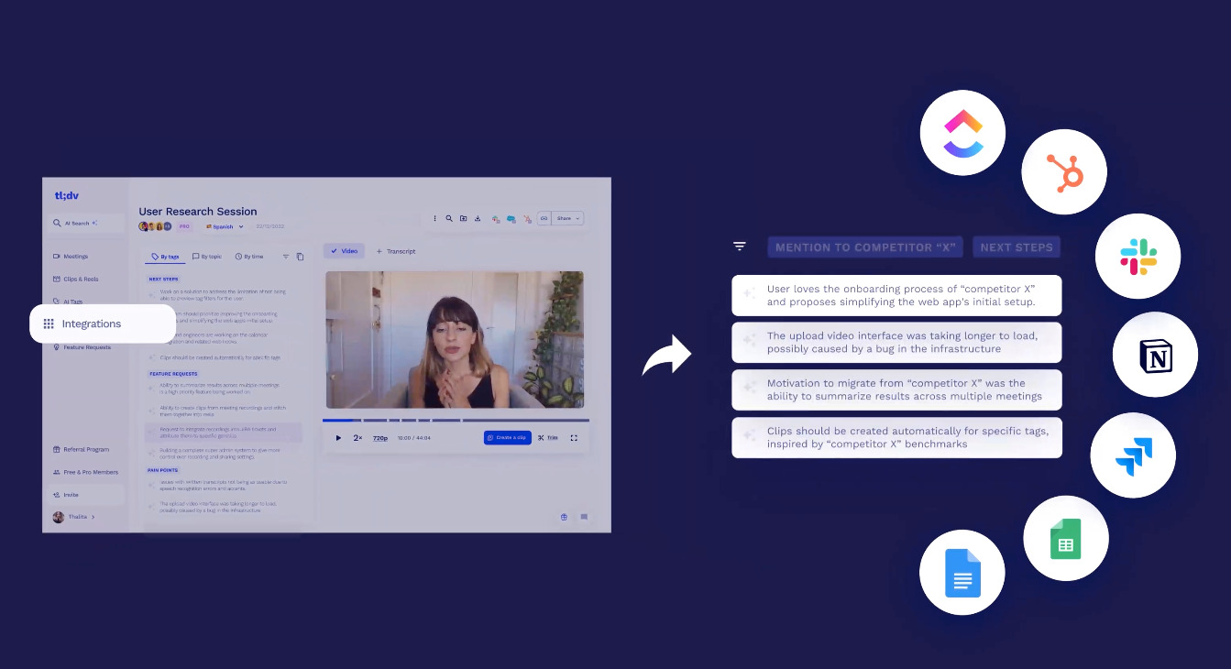
Task: Click the NEXT STEPS tag button
Action: pos(1017,247)
